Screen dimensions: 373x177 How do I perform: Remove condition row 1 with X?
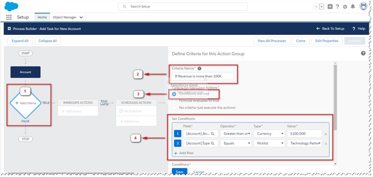326,134
